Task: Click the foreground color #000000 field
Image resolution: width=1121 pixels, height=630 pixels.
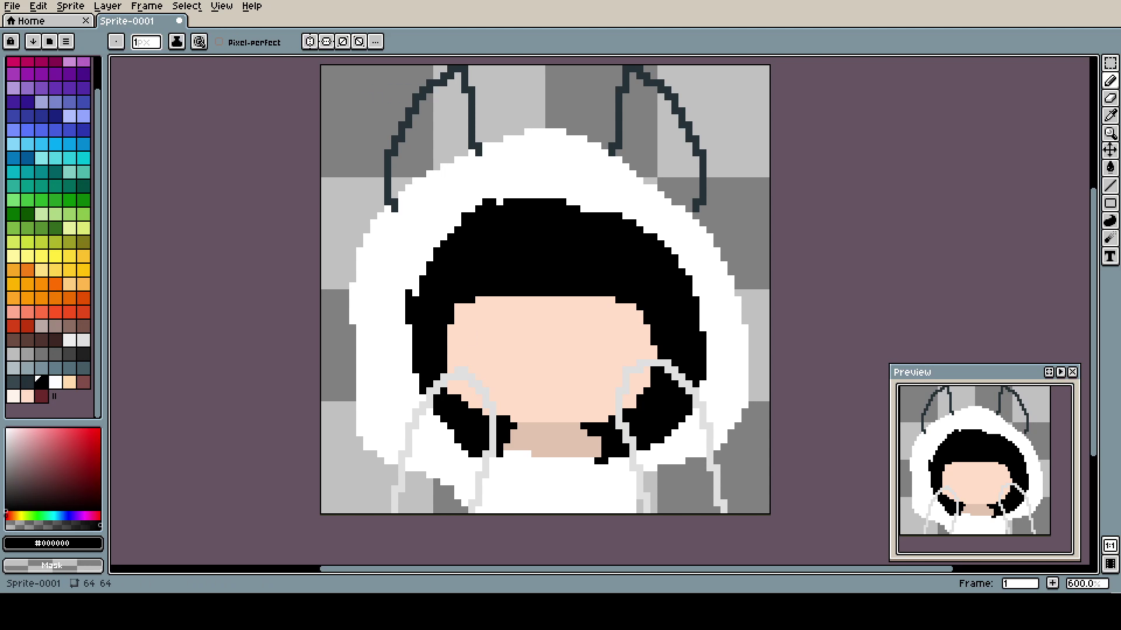Action: tap(53, 543)
